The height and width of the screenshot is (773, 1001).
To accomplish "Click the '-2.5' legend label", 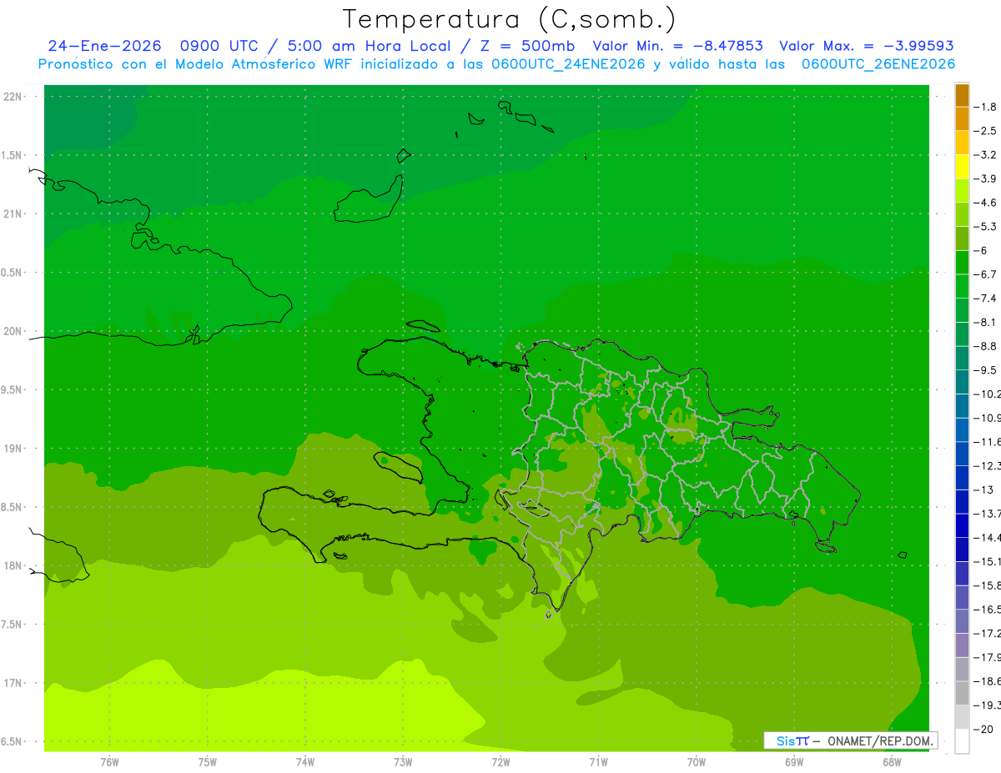I will [985, 131].
